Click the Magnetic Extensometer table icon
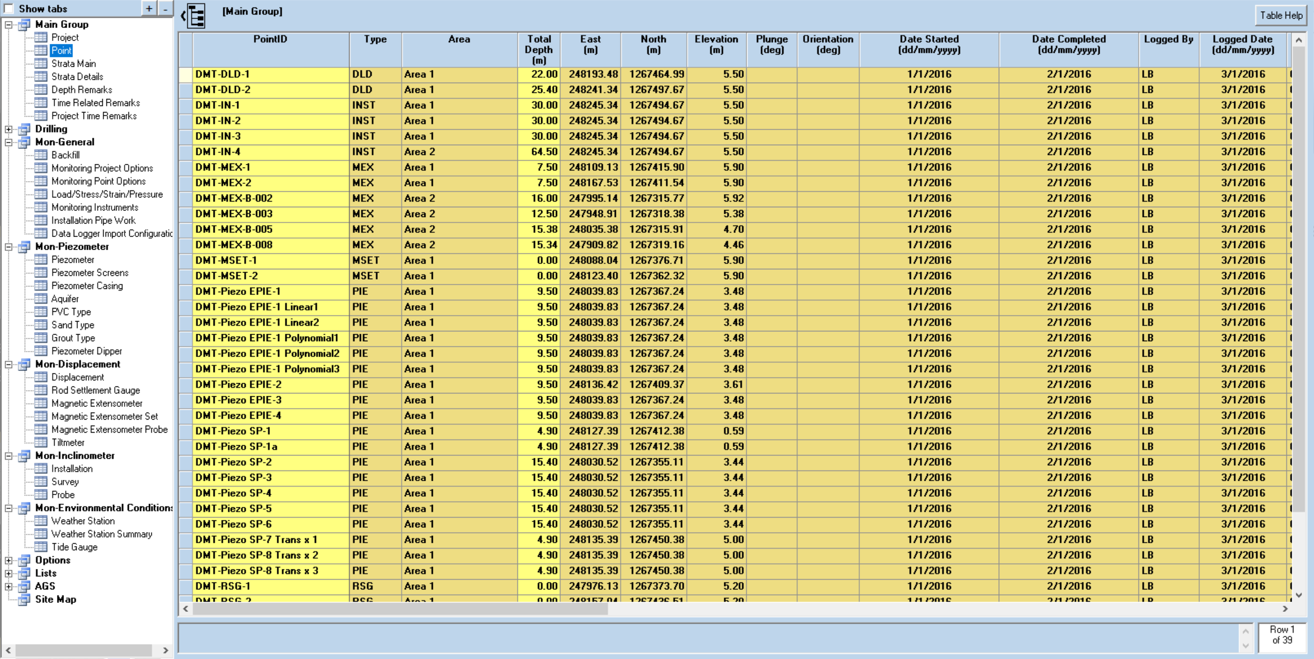Image resolution: width=1314 pixels, height=659 pixels. 41,403
